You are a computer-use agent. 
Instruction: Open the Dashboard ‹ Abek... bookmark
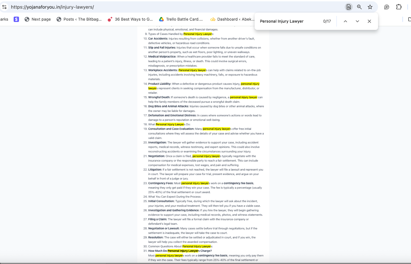[x=232, y=19]
